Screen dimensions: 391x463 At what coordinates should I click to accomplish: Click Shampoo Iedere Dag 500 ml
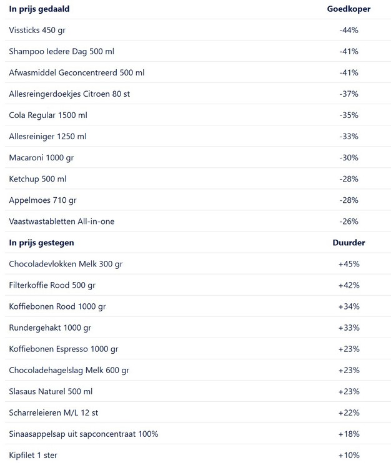tap(61, 51)
